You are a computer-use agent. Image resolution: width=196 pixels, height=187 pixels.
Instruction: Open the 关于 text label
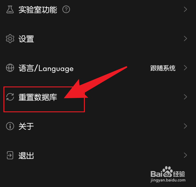click(x=26, y=126)
